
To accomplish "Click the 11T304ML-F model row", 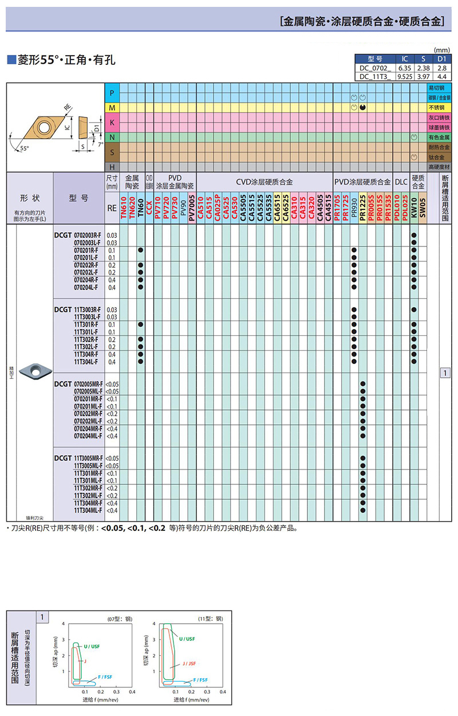I will (x=88, y=510).
